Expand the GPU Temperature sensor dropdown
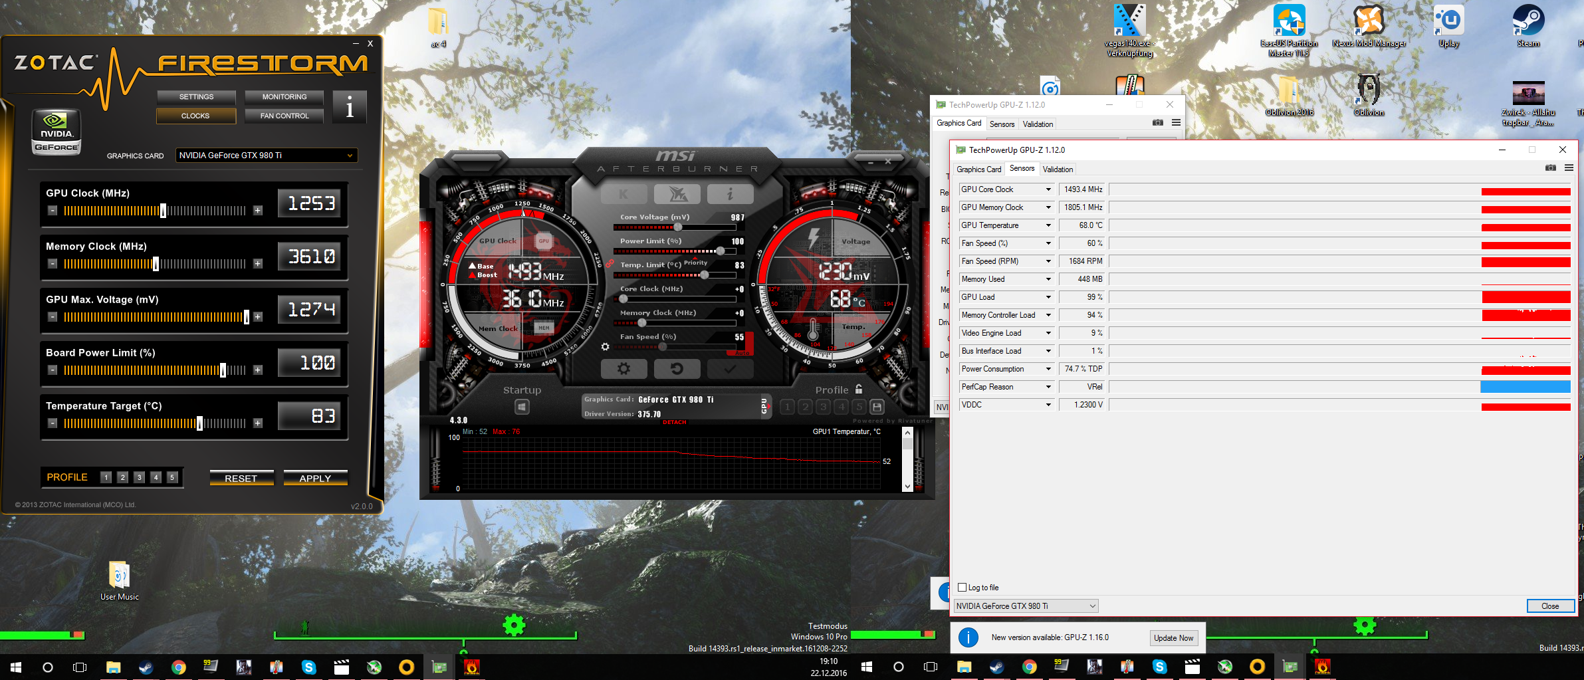Viewport: 1584px width, 680px height. 1048,225
